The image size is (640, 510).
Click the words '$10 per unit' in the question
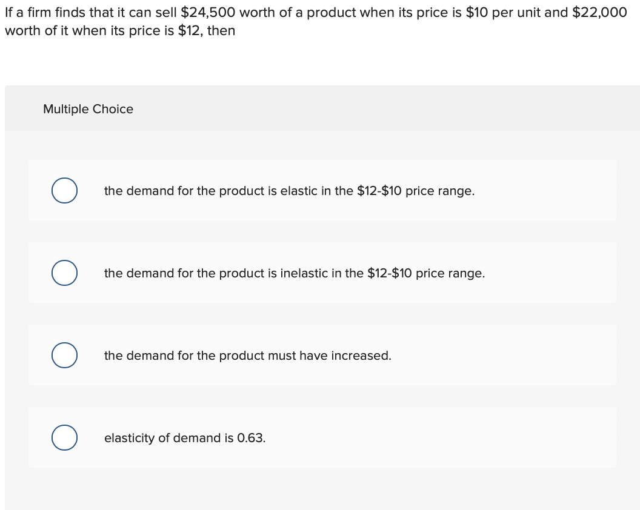click(x=502, y=13)
